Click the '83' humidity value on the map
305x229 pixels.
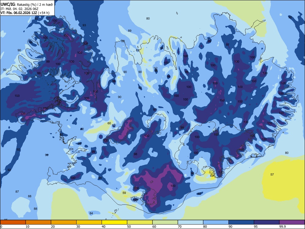pos(138,50)
